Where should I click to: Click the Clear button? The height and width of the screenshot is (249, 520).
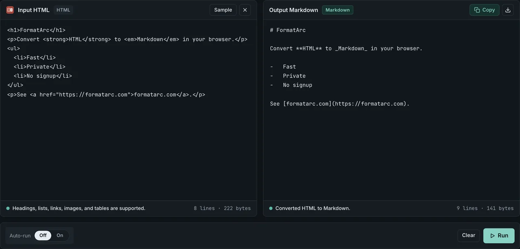tap(468, 235)
